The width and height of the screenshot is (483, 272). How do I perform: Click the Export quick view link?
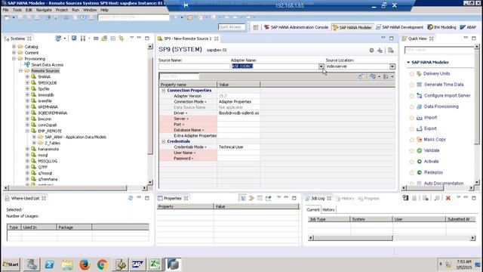(430, 128)
